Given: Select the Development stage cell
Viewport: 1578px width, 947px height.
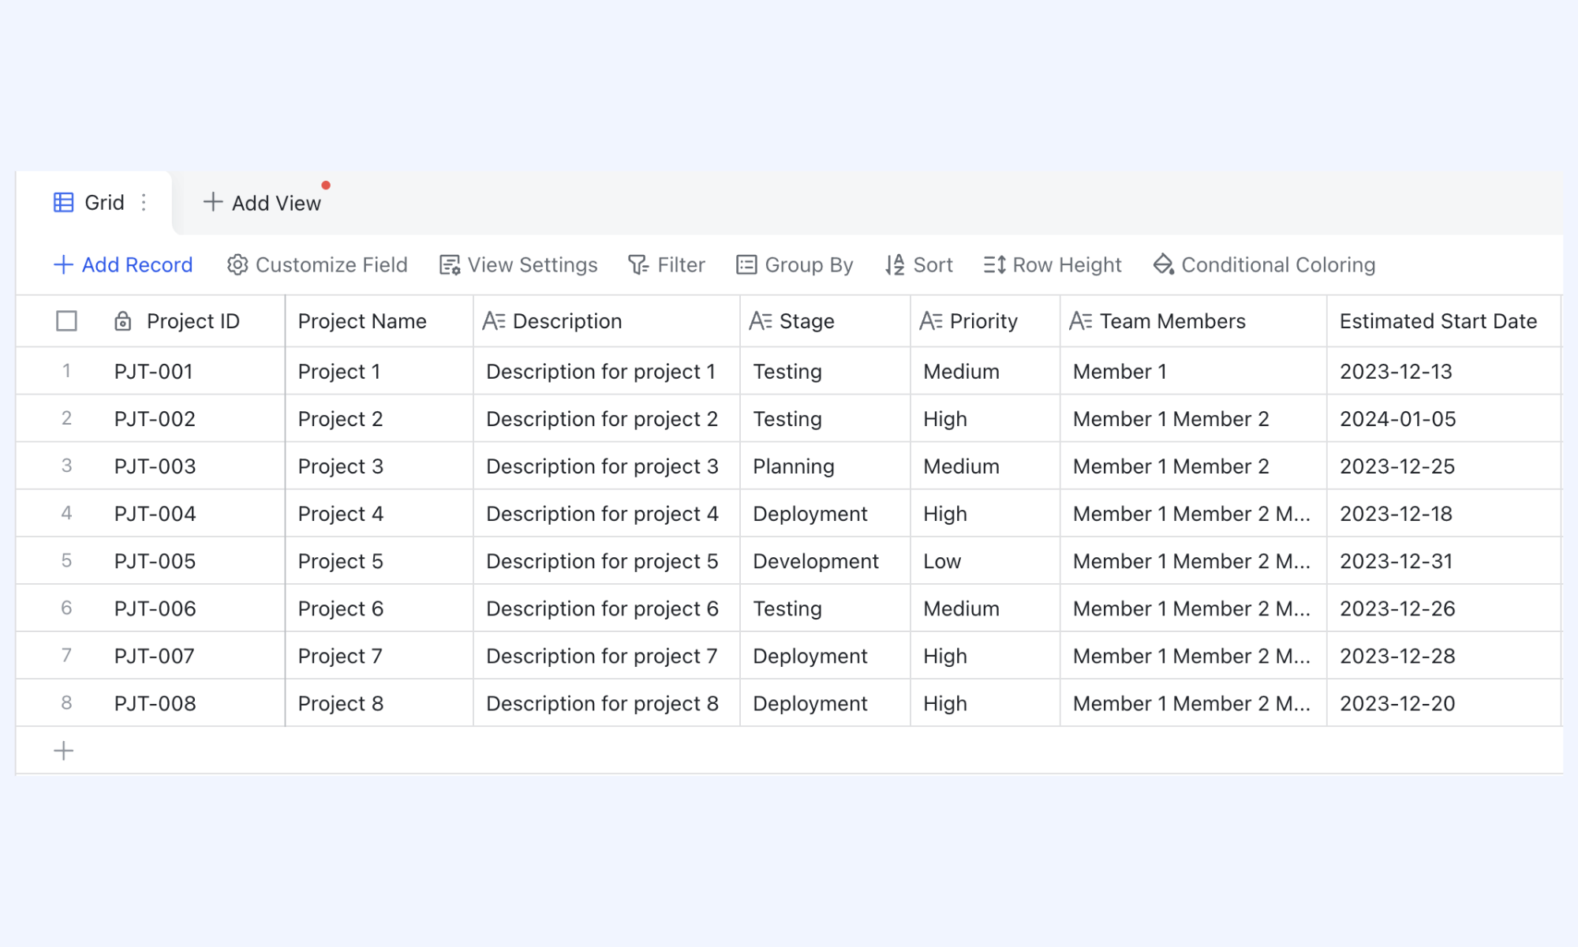Looking at the screenshot, I should coord(825,561).
